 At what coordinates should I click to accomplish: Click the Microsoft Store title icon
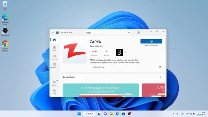click(57, 32)
